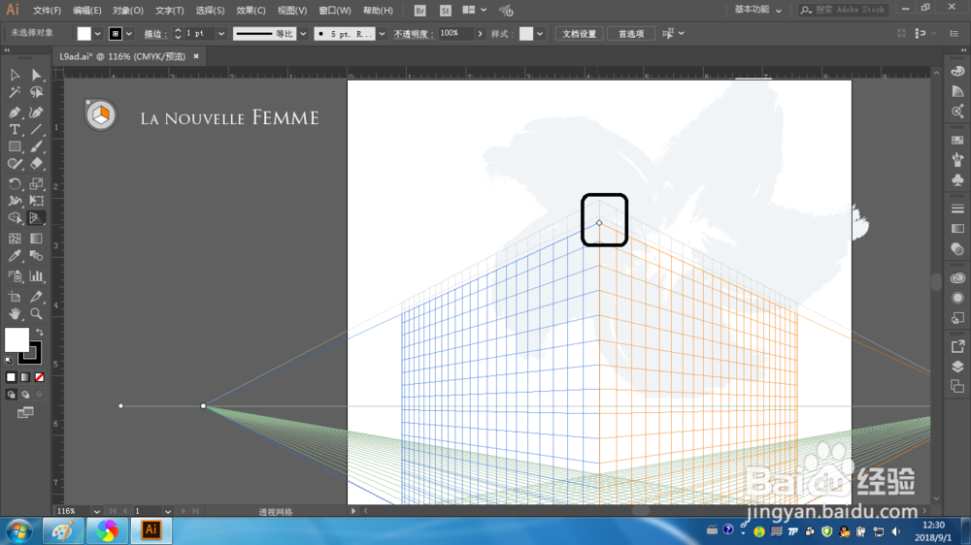Screen dimensions: 971x545
Task: Choose the Magic Wand tool
Action: pos(15,93)
